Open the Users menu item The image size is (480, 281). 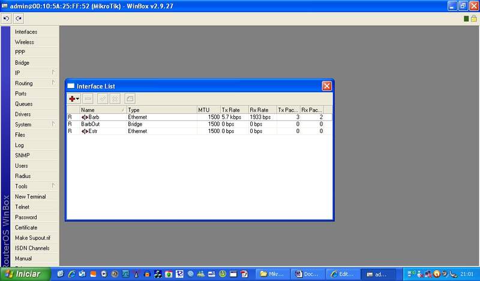tap(21, 166)
